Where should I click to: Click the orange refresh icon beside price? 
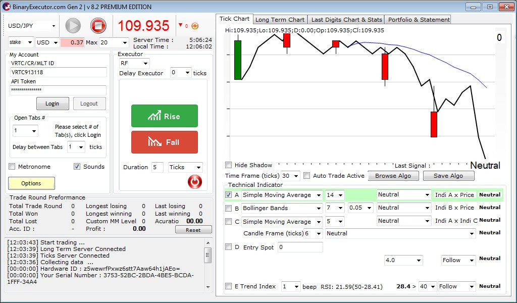(x=195, y=26)
